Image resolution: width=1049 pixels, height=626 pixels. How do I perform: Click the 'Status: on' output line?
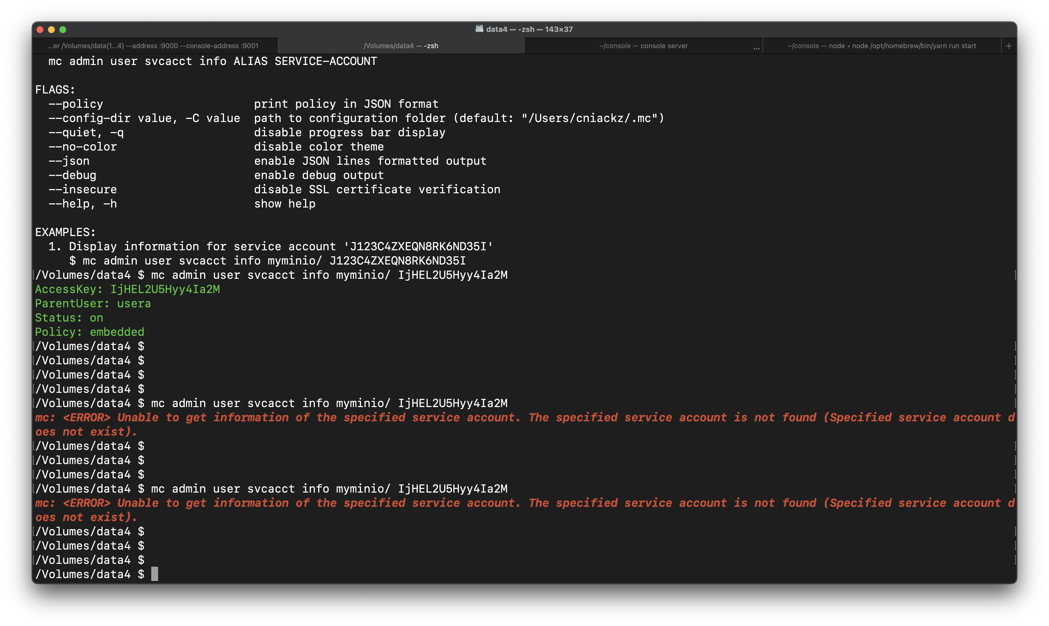click(69, 318)
